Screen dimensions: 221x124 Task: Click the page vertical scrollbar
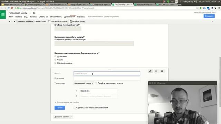click(220, 82)
